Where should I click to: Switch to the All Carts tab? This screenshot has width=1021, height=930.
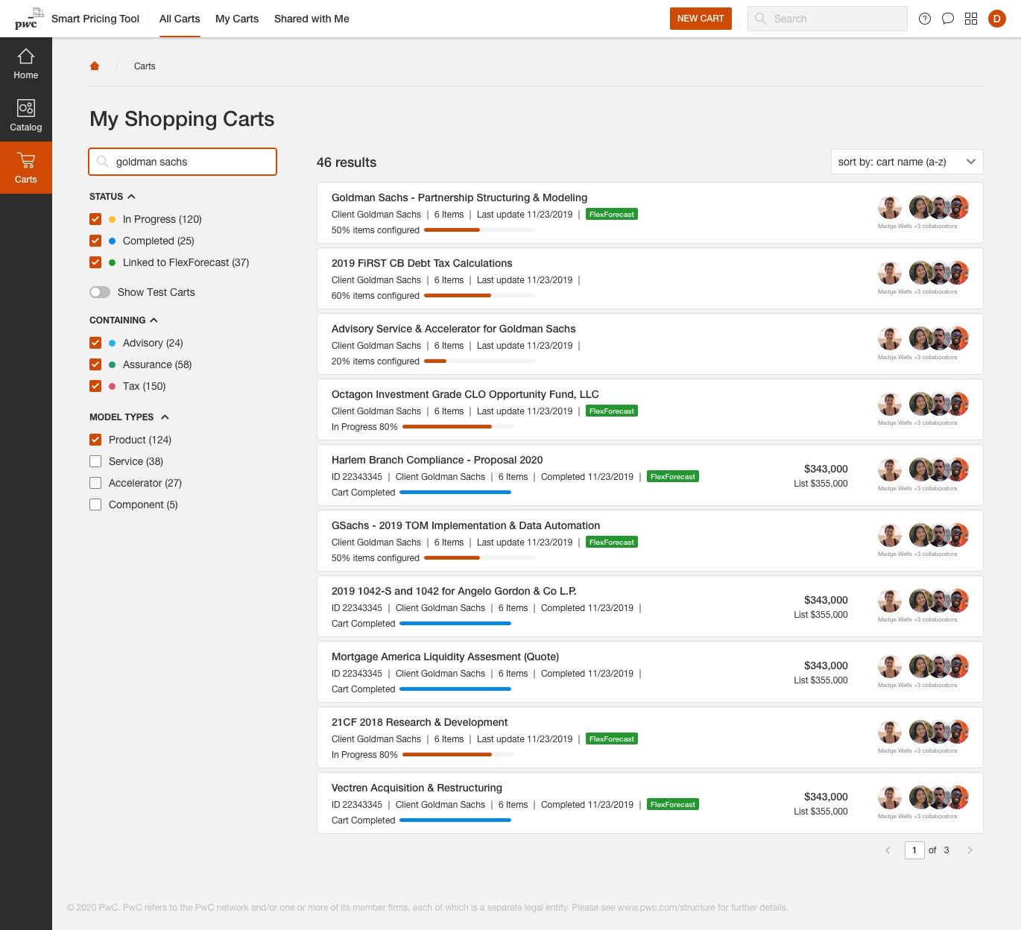point(180,19)
